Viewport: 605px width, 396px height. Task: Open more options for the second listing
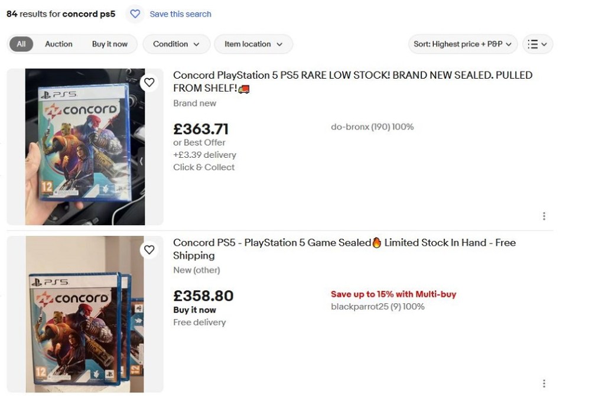[544, 383]
